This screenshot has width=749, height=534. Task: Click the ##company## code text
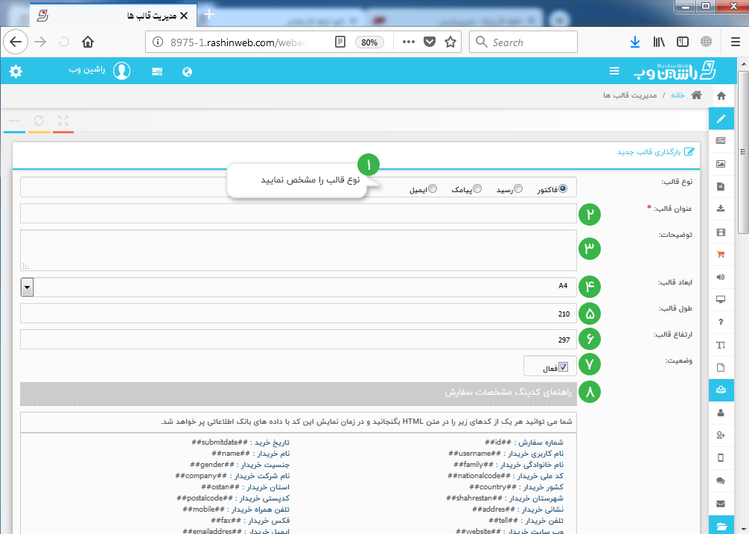(x=201, y=476)
